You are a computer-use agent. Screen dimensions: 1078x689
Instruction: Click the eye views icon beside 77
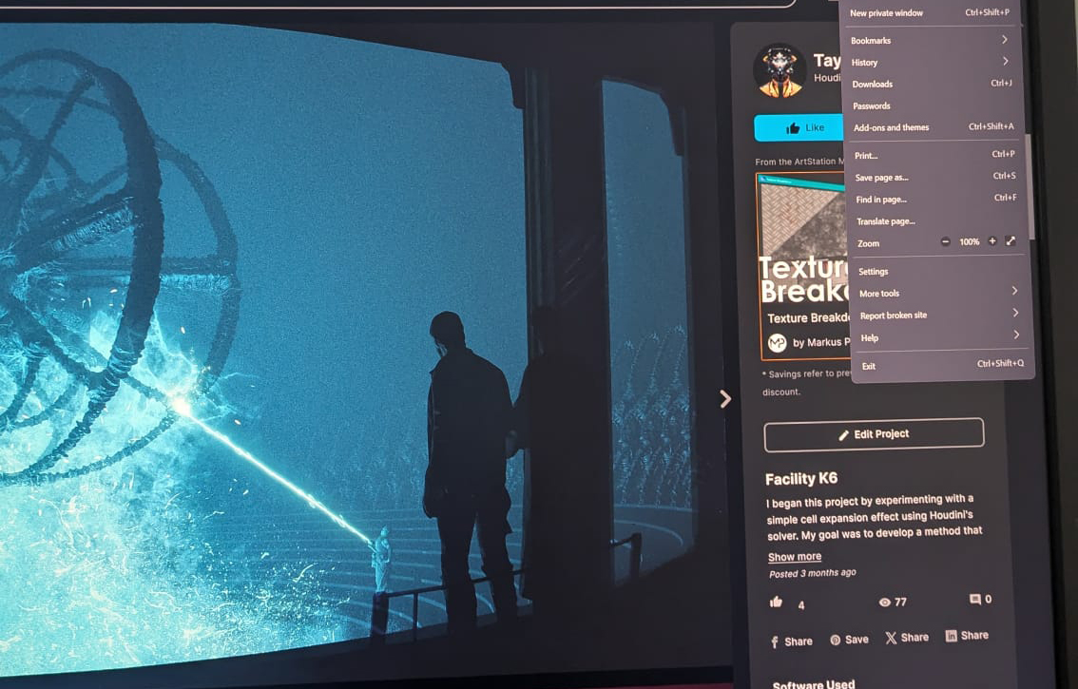[x=885, y=603]
